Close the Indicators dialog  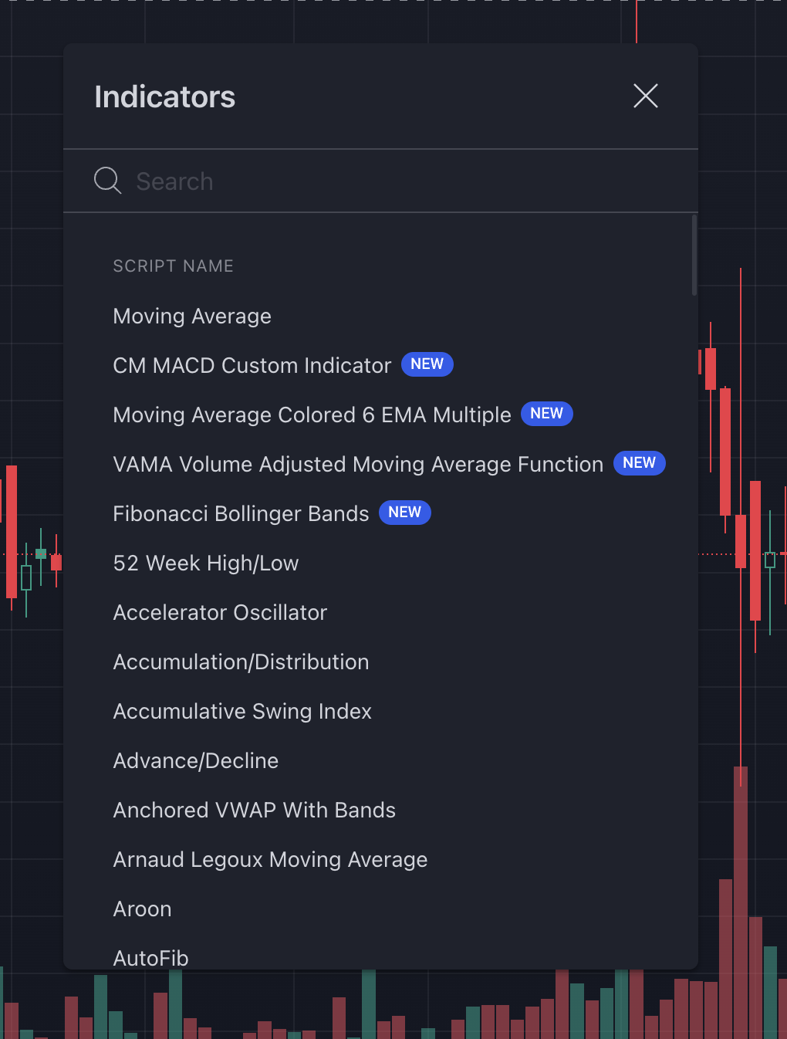click(645, 96)
